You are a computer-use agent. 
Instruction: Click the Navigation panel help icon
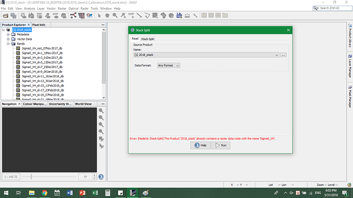pos(101,177)
